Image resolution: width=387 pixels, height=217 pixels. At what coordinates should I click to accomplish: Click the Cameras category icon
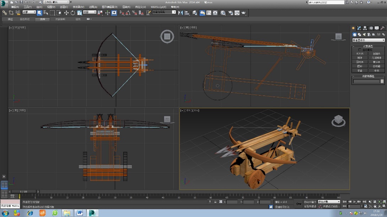(x=369, y=34)
